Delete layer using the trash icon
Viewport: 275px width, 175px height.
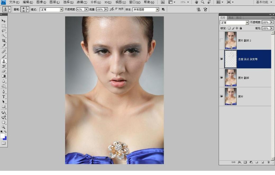[x=268, y=162]
